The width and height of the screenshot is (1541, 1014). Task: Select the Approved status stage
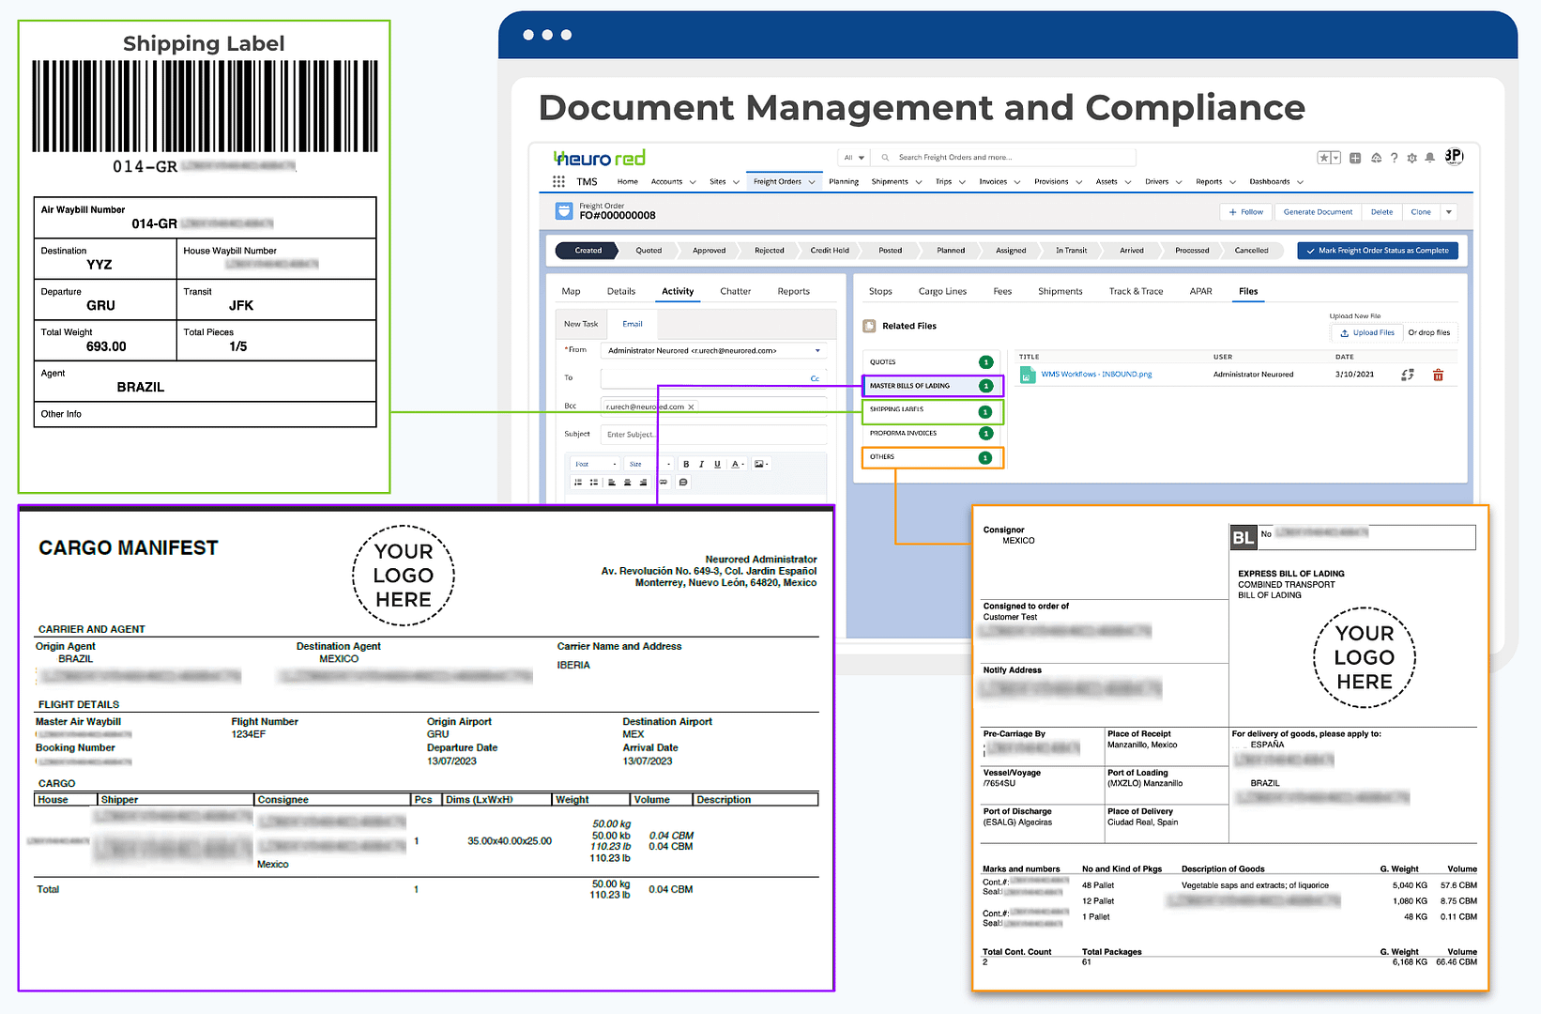[x=709, y=251]
